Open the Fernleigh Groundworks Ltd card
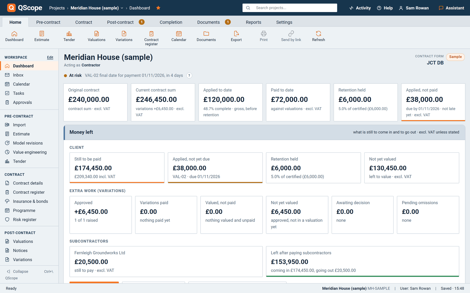470x293 pixels. (166, 261)
